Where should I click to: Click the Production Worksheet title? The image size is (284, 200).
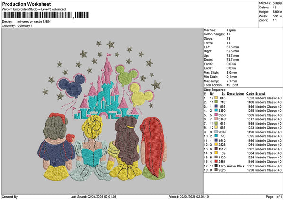27,4
